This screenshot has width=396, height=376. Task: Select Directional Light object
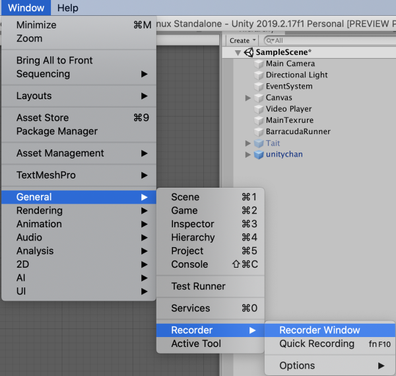(x=297, y=75)
